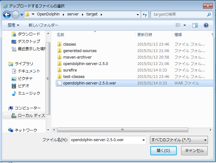This screenshot has height=163, width=216.
Task: Select the test-classes folder
Action: (x=74, y=76)
